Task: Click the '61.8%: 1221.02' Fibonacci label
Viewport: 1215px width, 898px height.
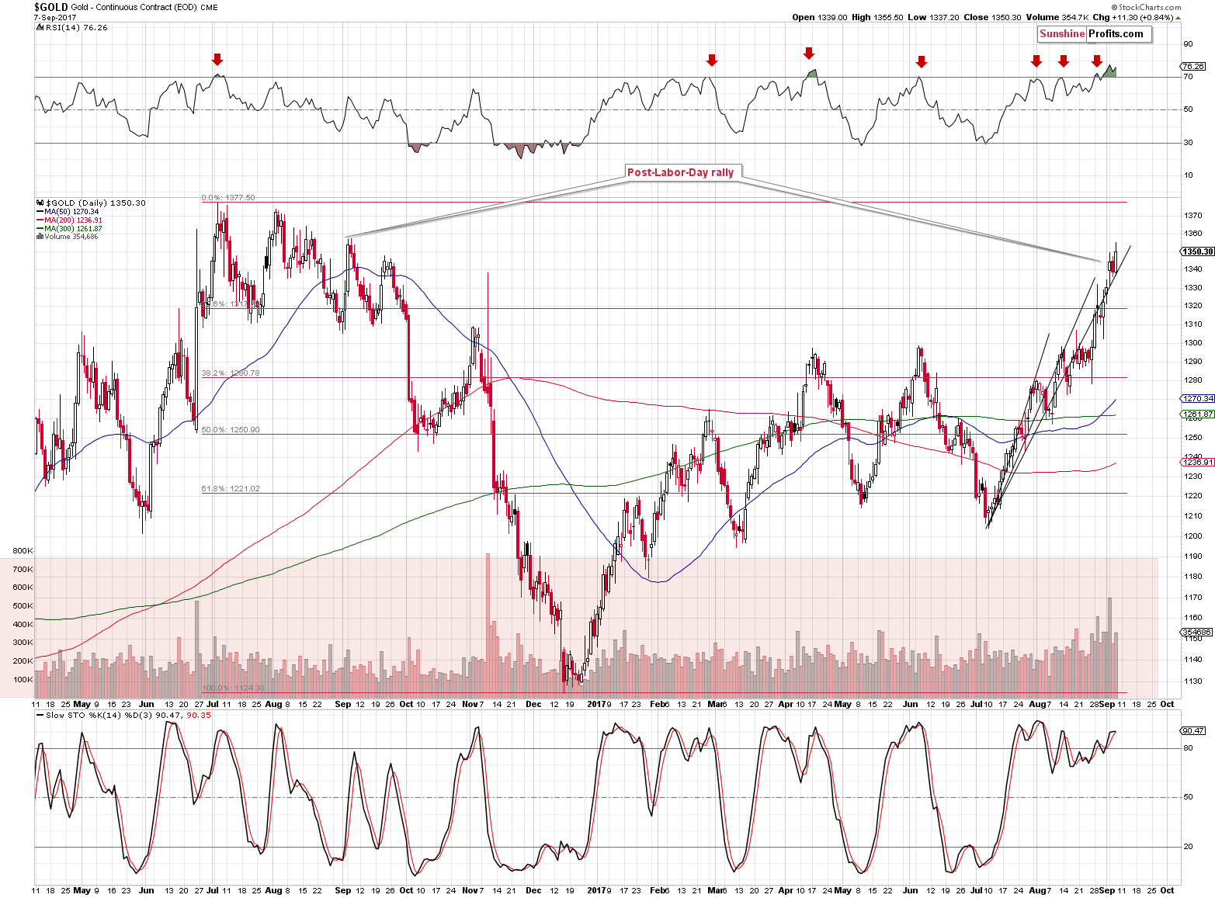Action: pyautogui.click(x=231, y=489)
